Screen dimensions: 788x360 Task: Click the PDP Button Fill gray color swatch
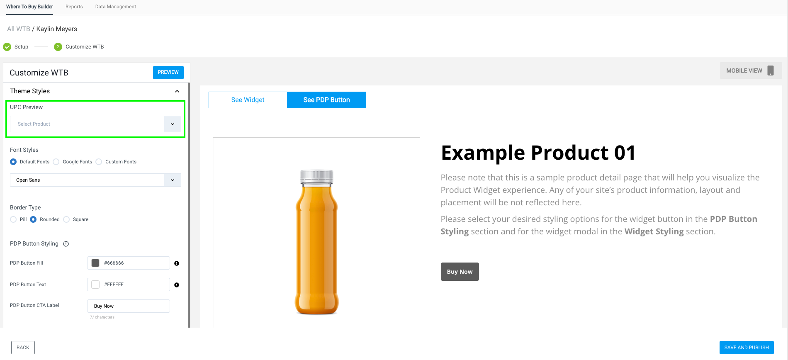tap(95, 263)
